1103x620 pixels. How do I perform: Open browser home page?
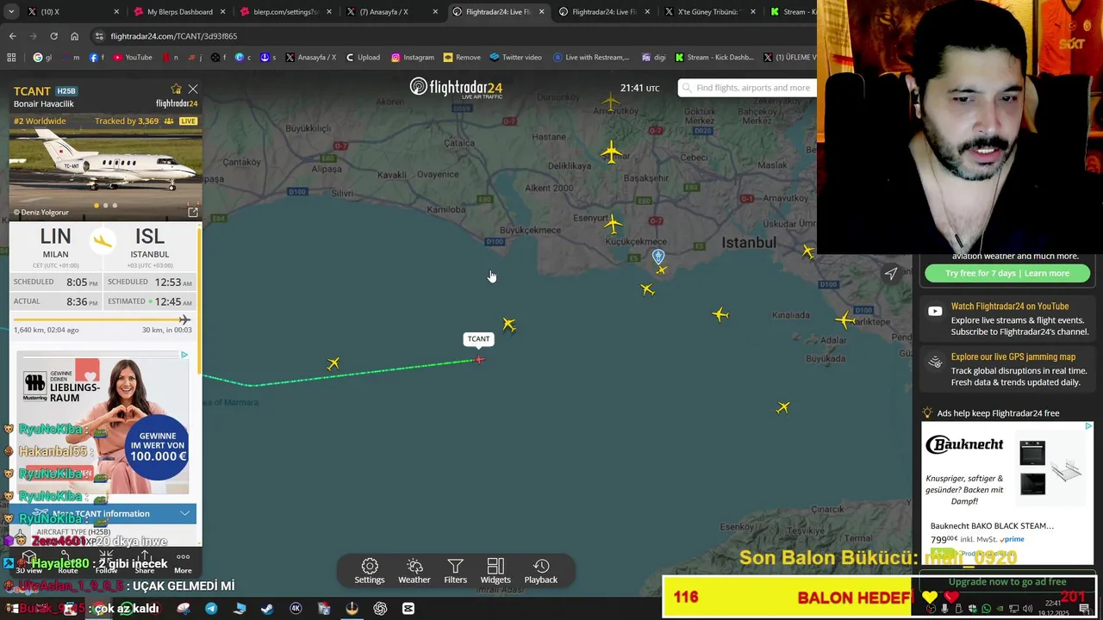[x=74, y=36]
